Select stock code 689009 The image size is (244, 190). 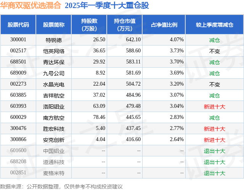(18, 73)
